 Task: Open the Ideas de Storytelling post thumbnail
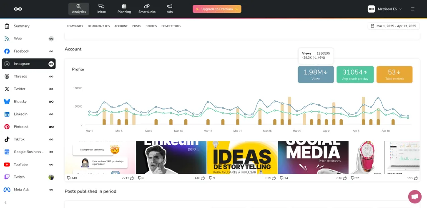pyautogui.click(x=242, y=158)
